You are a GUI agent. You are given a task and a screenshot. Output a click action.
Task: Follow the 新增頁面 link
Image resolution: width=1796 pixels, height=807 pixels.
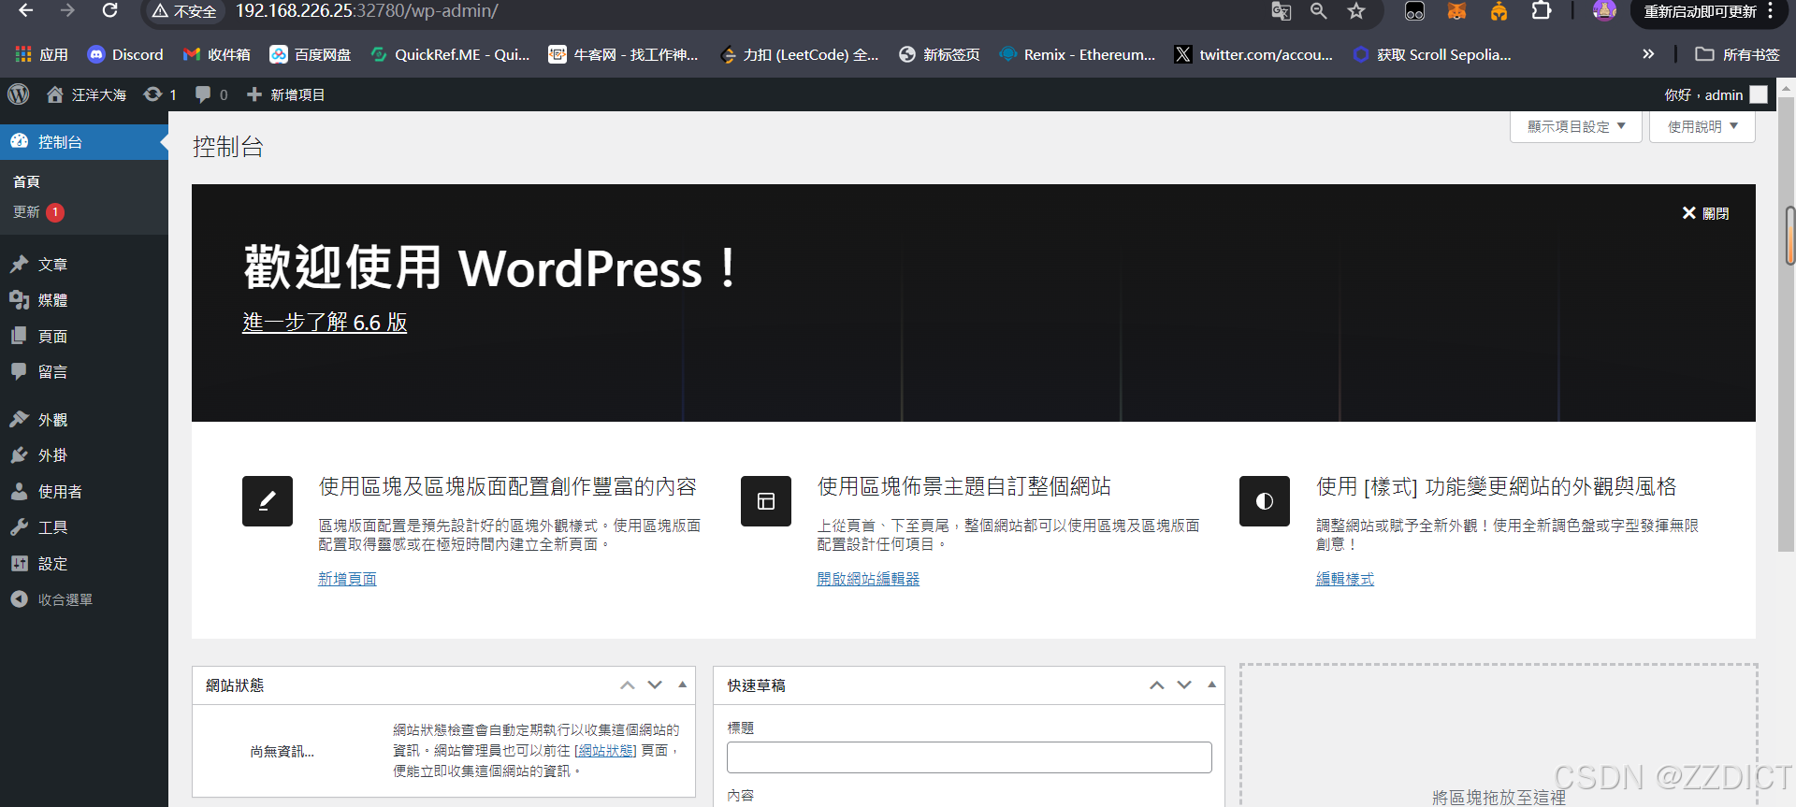(x=347, y=579)
